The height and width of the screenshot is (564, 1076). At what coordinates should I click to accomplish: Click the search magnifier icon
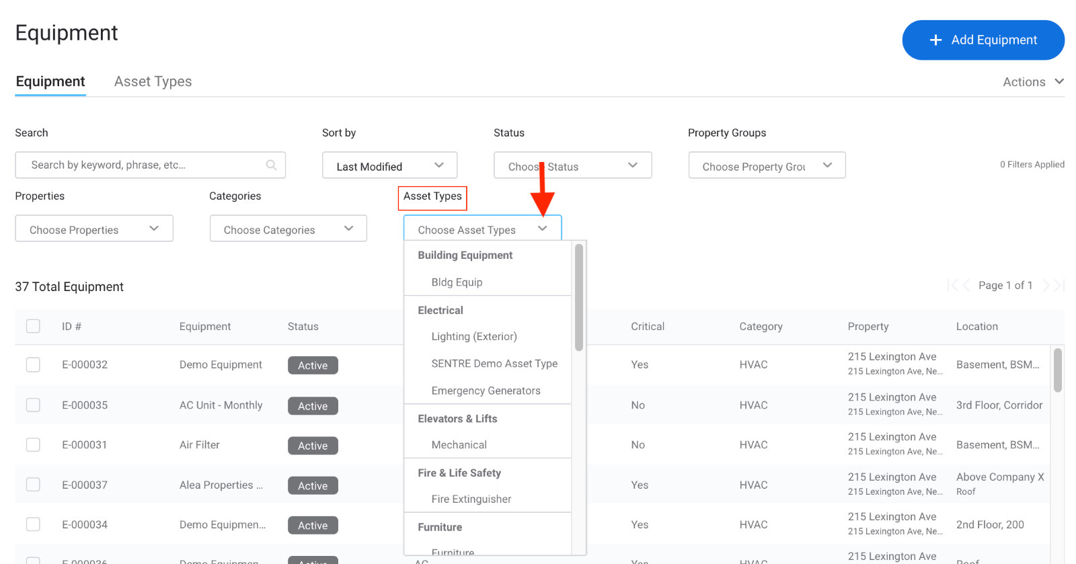[x=271, y=165]
